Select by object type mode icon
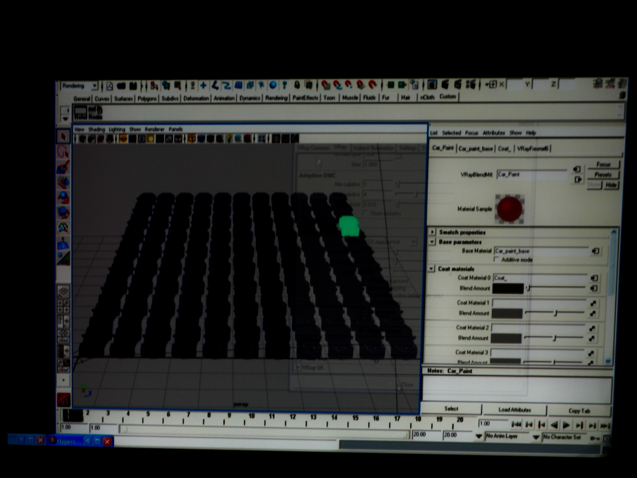This screenshot has height=478, width=637. click(166, 85)
